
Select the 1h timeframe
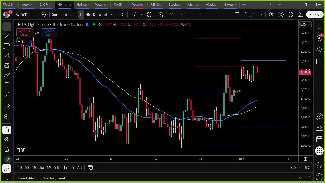tap(81, 14)
